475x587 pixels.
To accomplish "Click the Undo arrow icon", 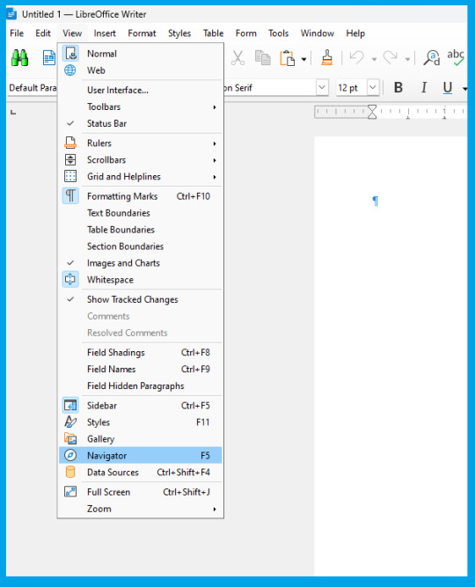I will pos(357,58).
